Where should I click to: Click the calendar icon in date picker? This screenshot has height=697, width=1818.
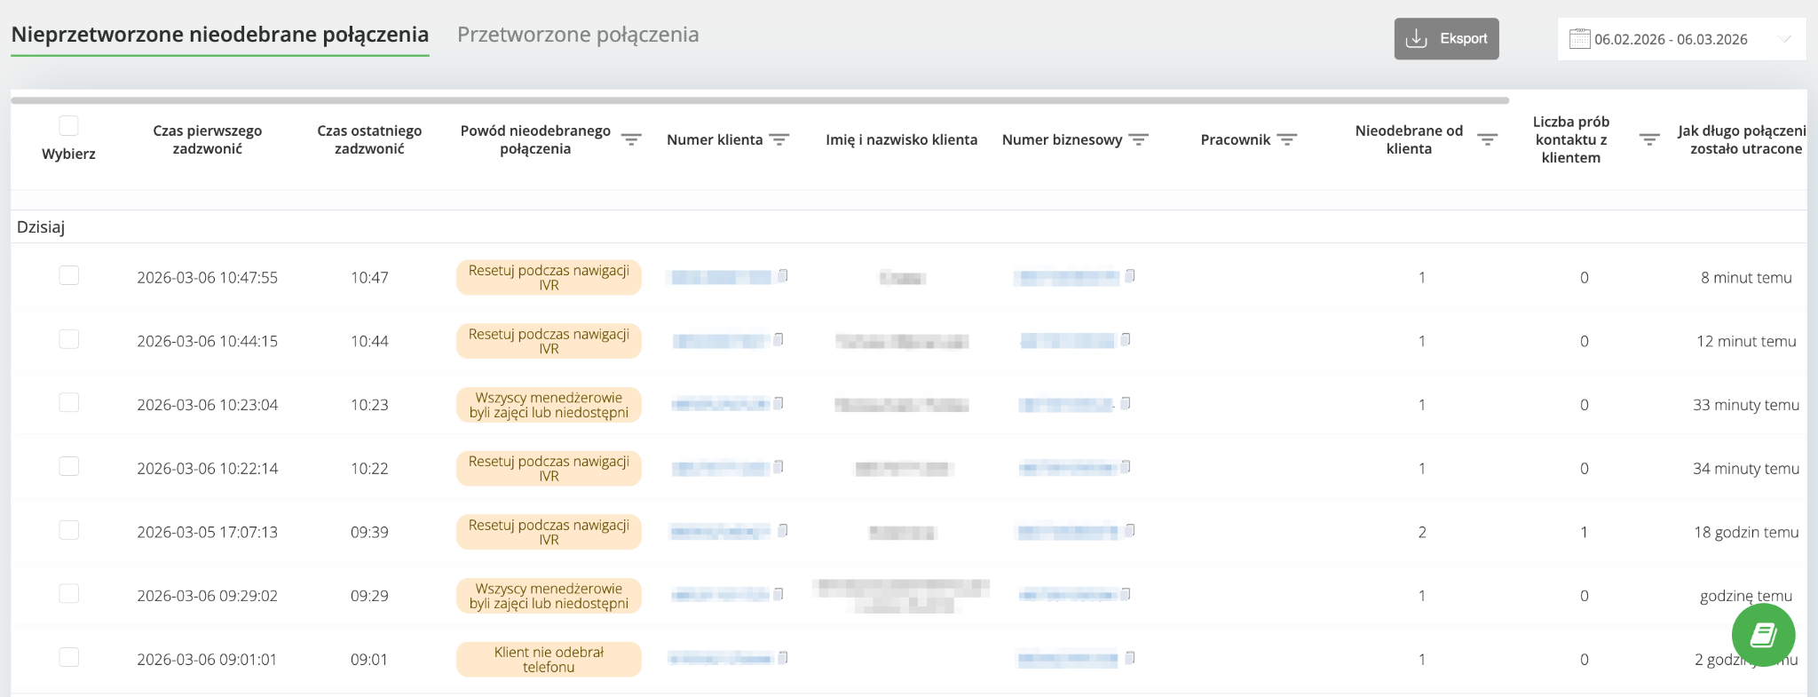tap(1579, 39)
